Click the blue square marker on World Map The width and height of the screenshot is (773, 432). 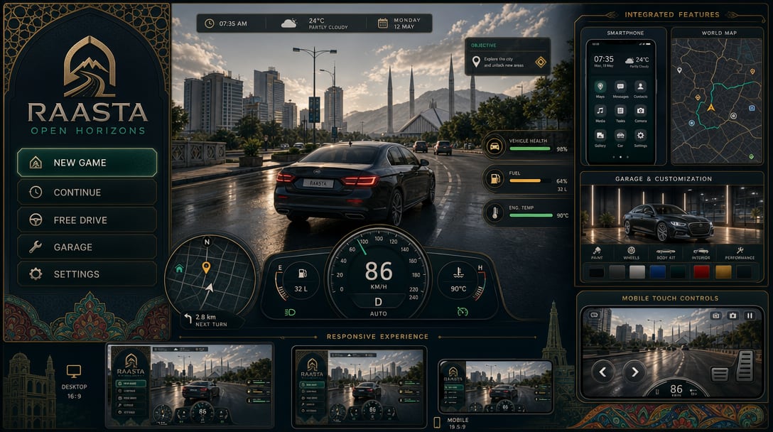[x=752, y=108]
